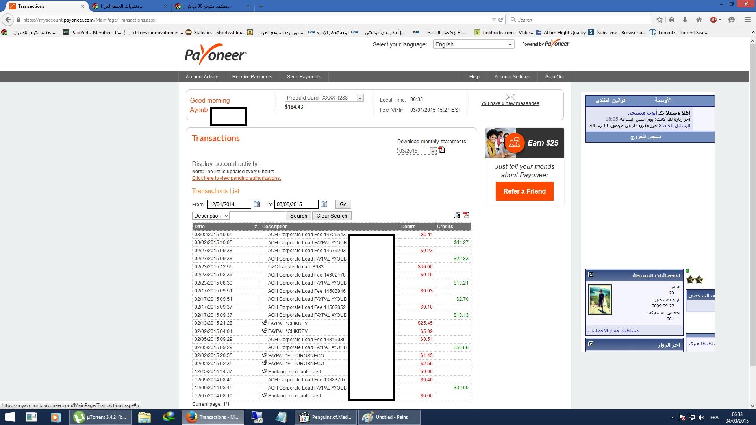Open the Prepaid Card XXXX-1288 dropdown
756x425 pixels.
tap(324, 98)
